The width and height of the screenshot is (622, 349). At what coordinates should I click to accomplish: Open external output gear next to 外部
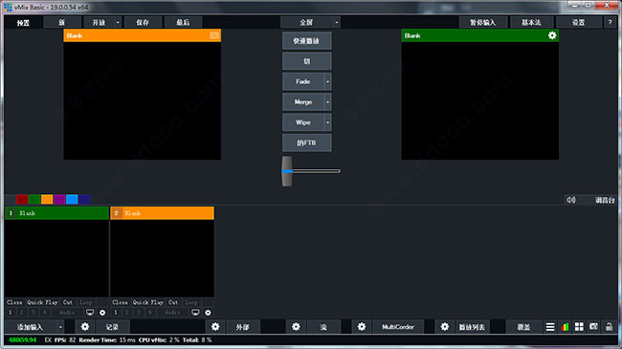pos(215,327)
